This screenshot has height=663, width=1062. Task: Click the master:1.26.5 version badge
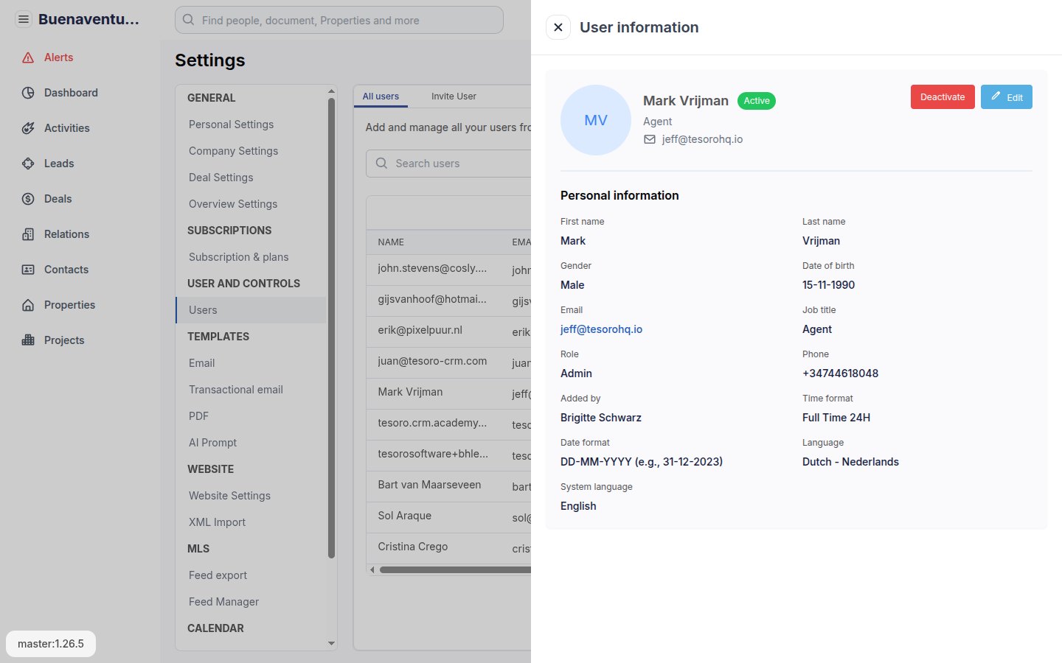pos(51,644)
